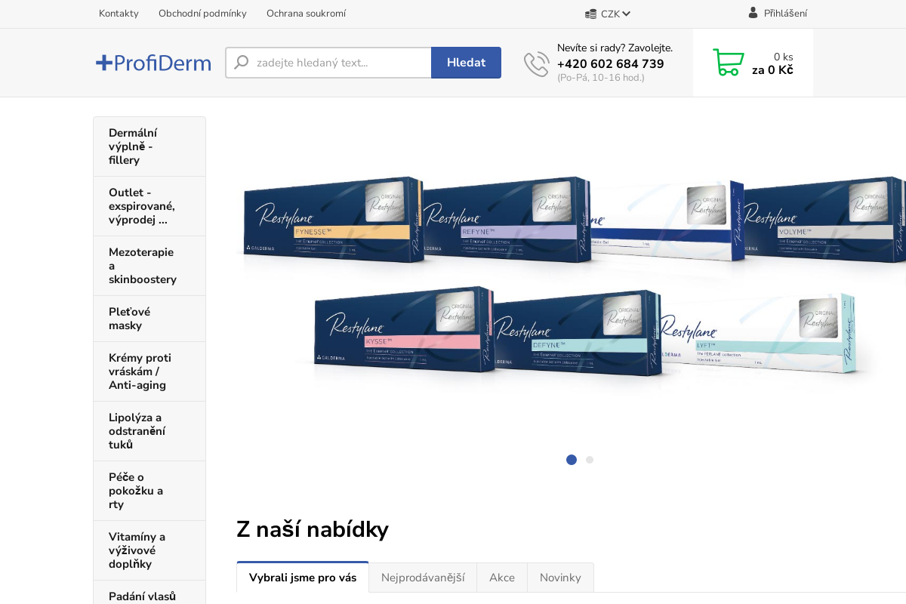906x604 pixels.
Task: Click the ProfiDerm plus logo
Action: pos(153,63)
